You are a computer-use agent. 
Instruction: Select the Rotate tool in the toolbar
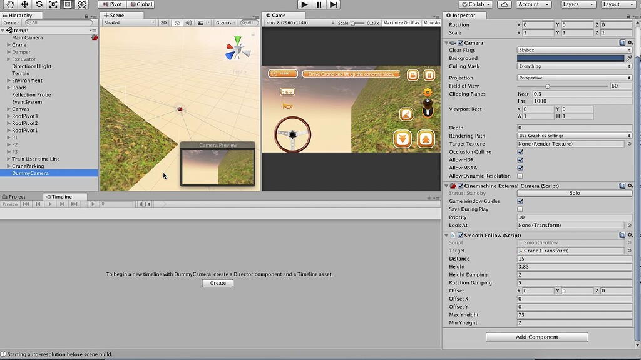pyautogui.click(x=39, y=4)
